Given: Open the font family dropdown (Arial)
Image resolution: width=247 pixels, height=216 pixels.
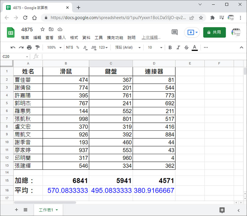Looking at the screenshot, I should click(x=128, y=48).
